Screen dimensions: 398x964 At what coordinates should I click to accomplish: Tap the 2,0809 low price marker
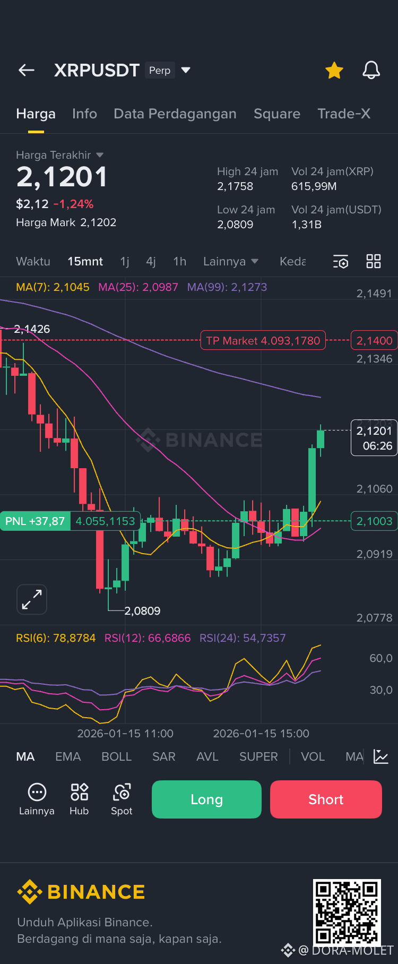pyautogui.click(x=142, y=611)
